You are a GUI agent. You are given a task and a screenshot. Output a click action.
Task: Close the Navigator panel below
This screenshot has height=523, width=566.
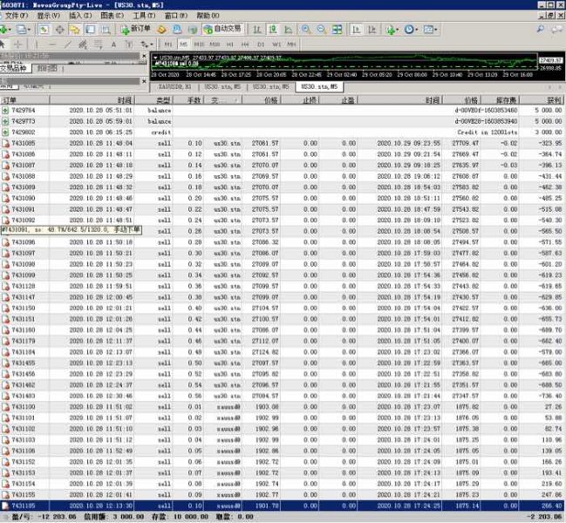[x=144, y=81]
